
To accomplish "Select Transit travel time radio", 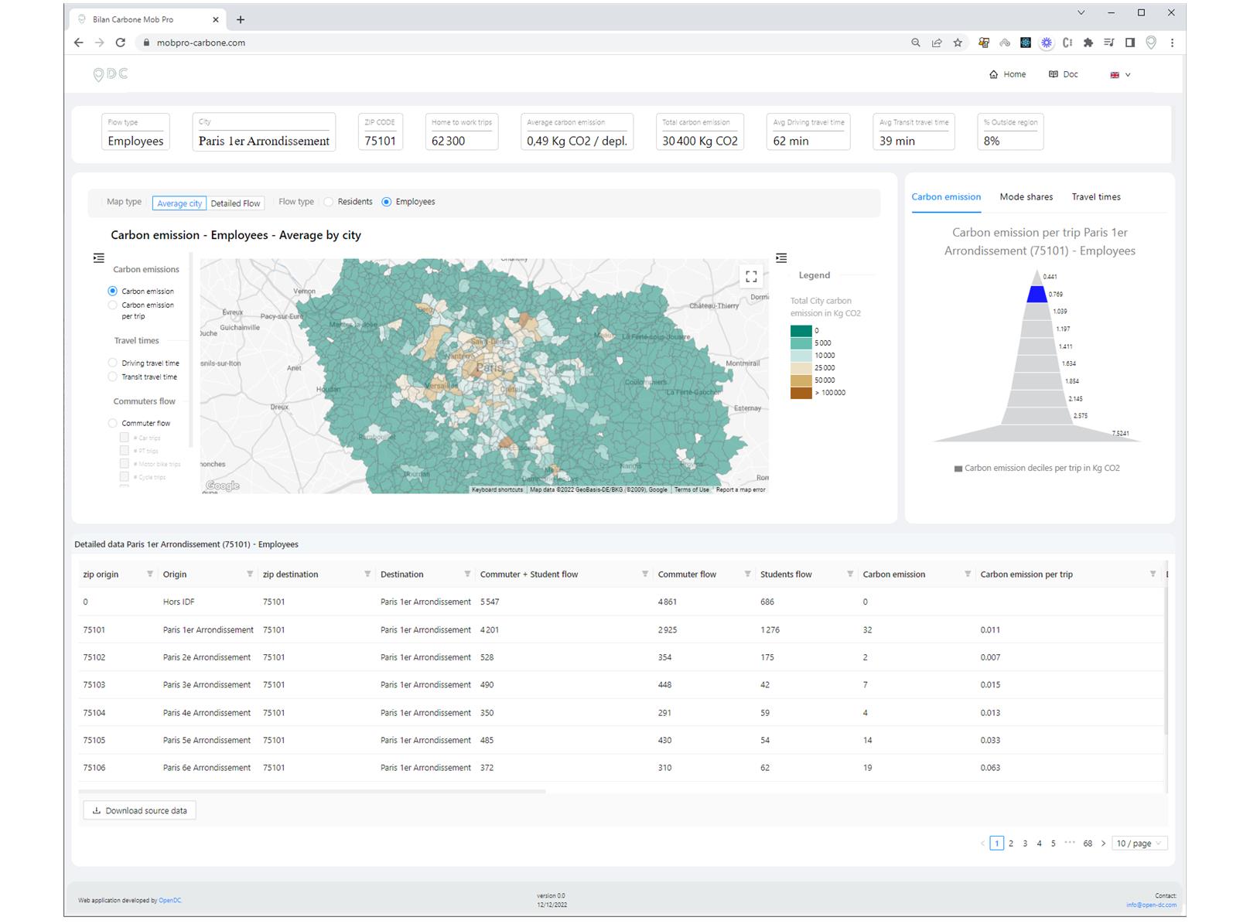I will point(113,377).
